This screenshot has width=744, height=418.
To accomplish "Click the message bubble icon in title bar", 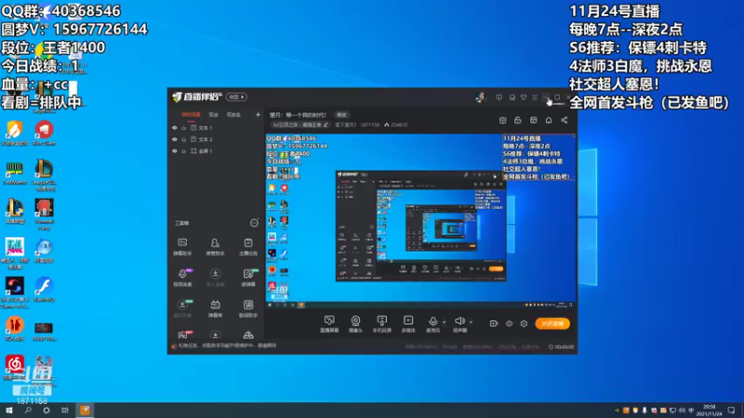I will coord(498,98).
